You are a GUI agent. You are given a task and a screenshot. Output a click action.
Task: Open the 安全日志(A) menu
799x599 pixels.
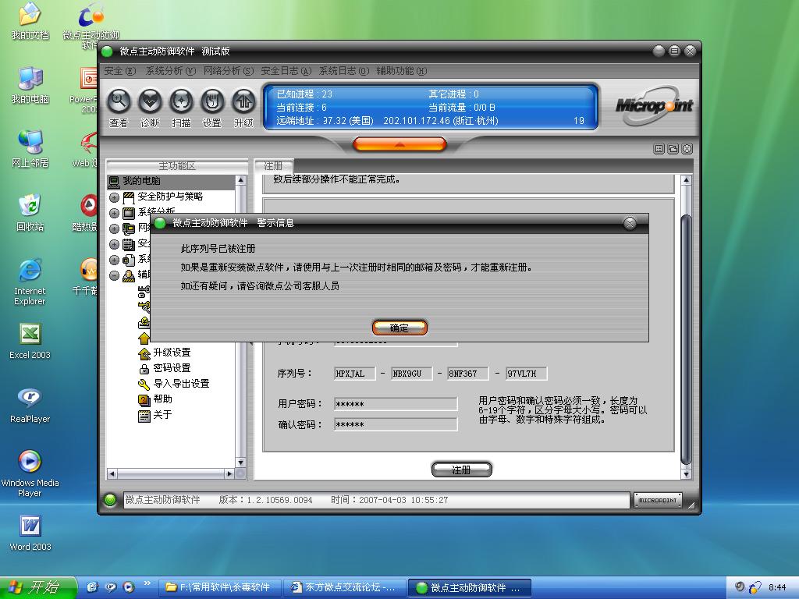[286, 71]
